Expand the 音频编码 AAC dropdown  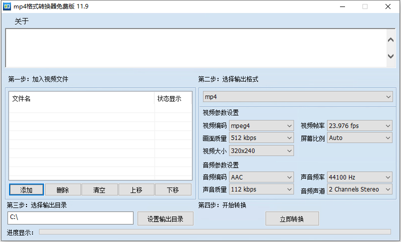[261, 177]
